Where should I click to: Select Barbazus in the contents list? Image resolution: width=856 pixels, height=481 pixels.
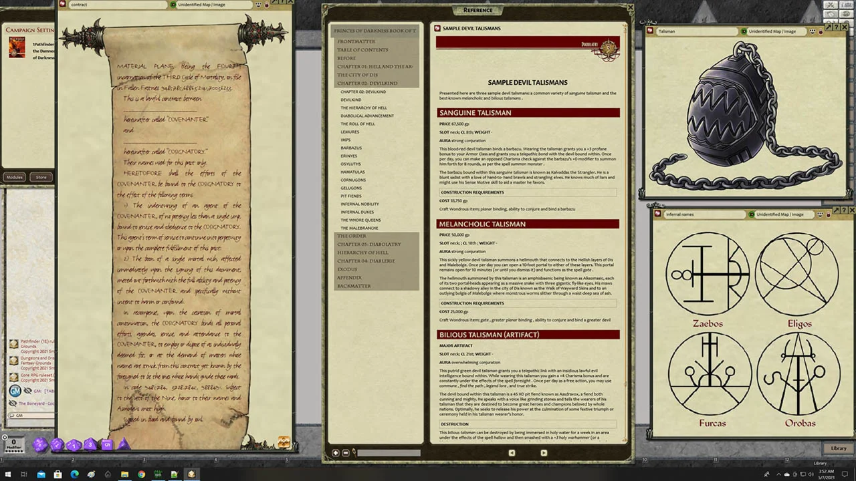pyautogui.click(x=351, y=148)
